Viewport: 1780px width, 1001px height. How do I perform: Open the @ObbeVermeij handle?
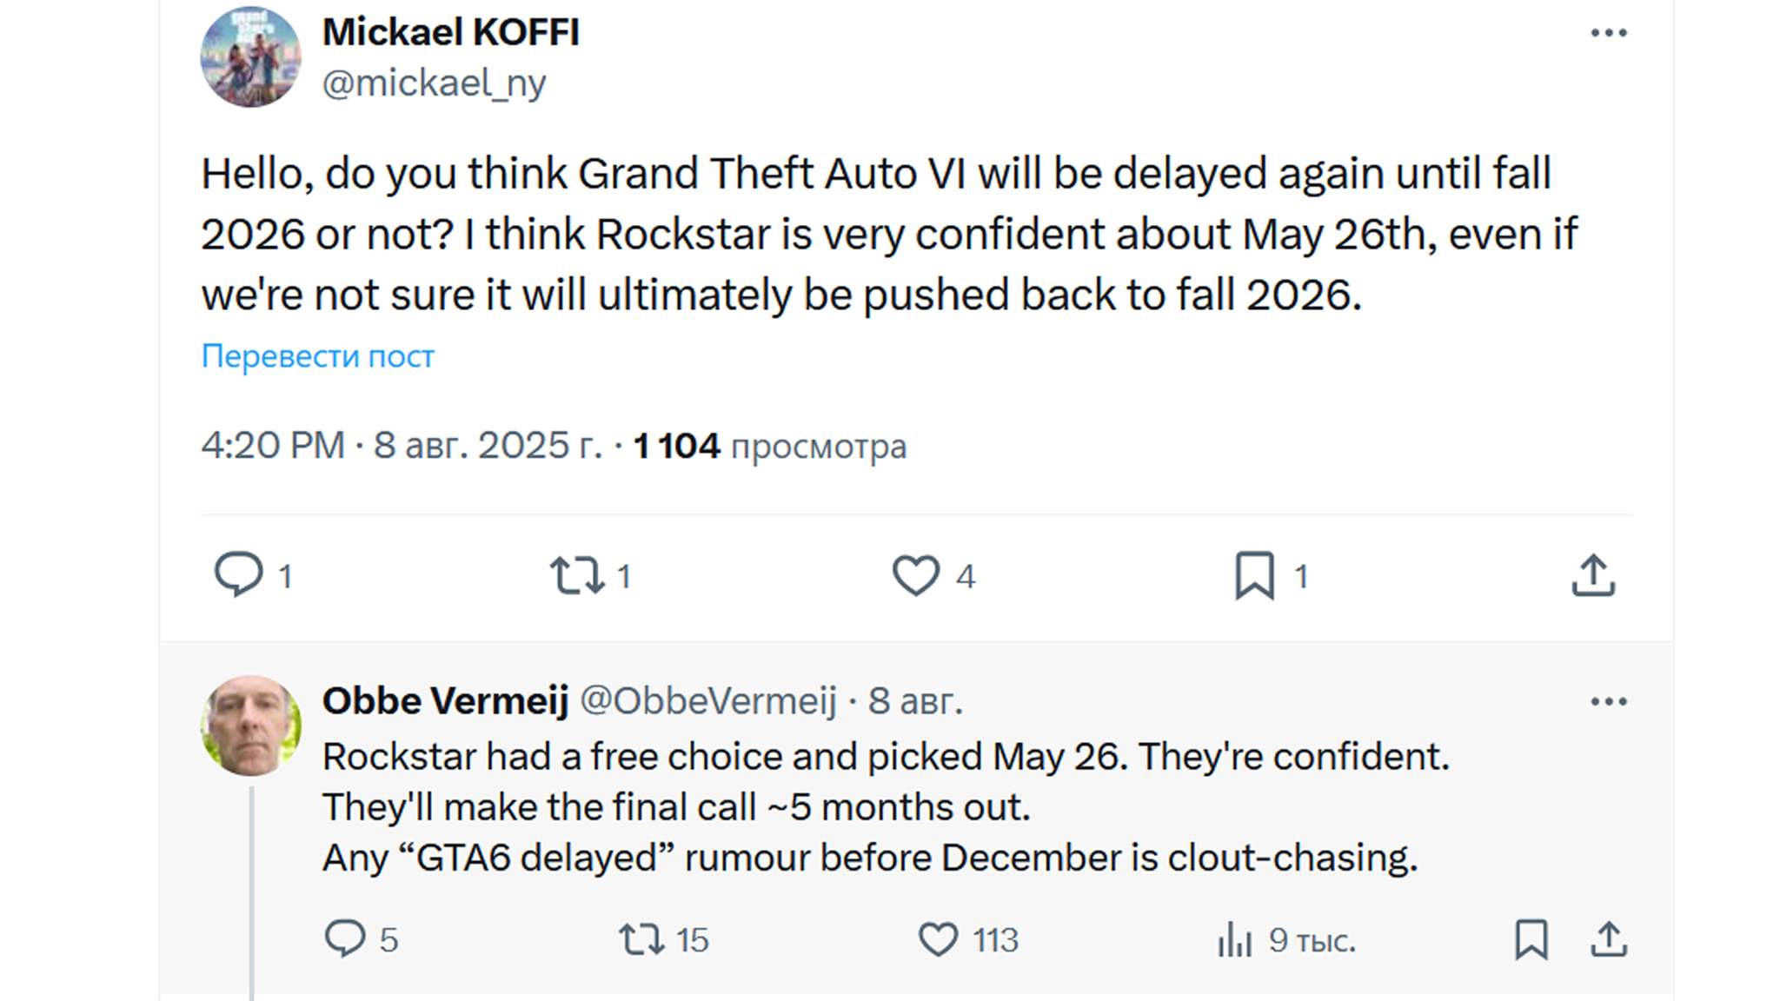point(707,701)
